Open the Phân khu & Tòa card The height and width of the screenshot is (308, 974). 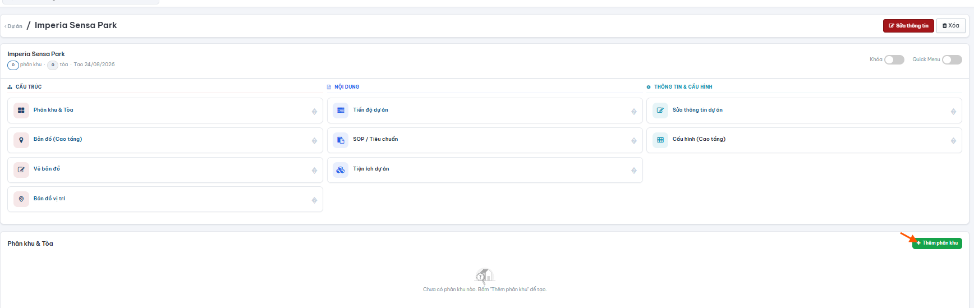pos(165,111)
